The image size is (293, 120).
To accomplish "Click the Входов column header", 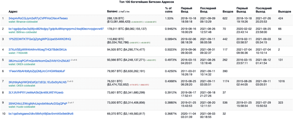I will click(x=228, y=12).
